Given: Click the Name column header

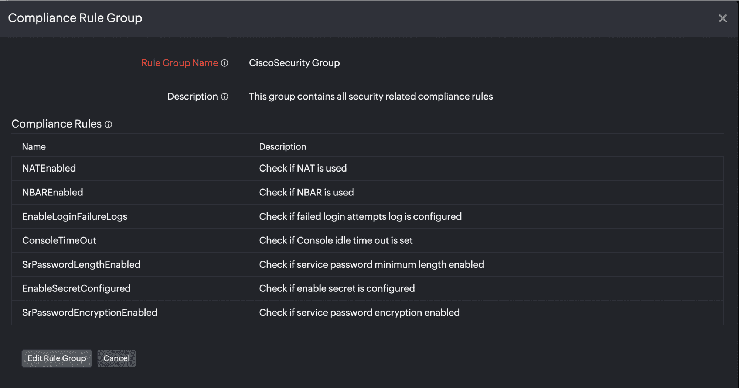Looking at the screenshot, I should [34, 147].
